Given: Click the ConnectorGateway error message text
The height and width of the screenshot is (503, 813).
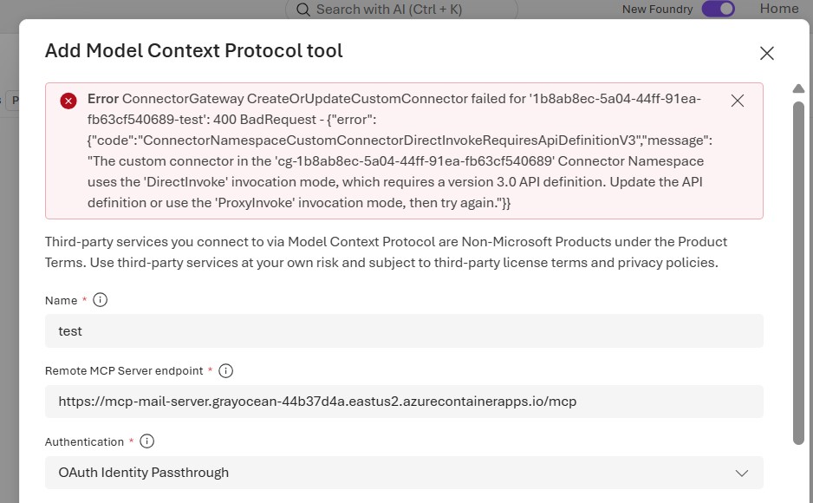Looking at the screenshot, I should (400, 150).
